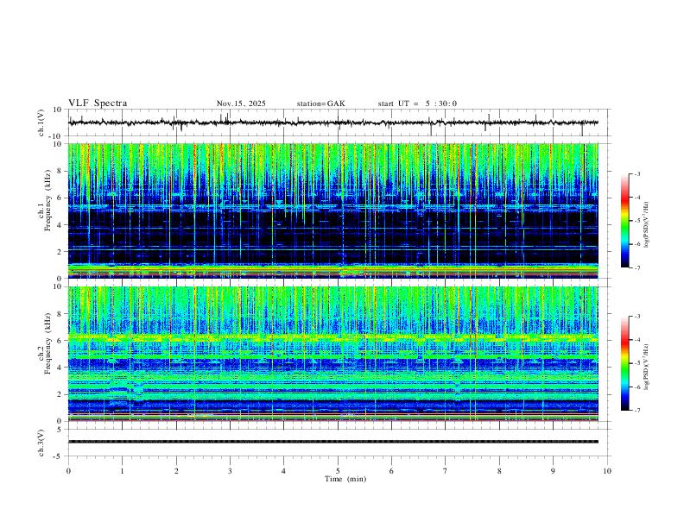Click time axis tick label '7'
This screenshot has width=684, height=528.
446,471
